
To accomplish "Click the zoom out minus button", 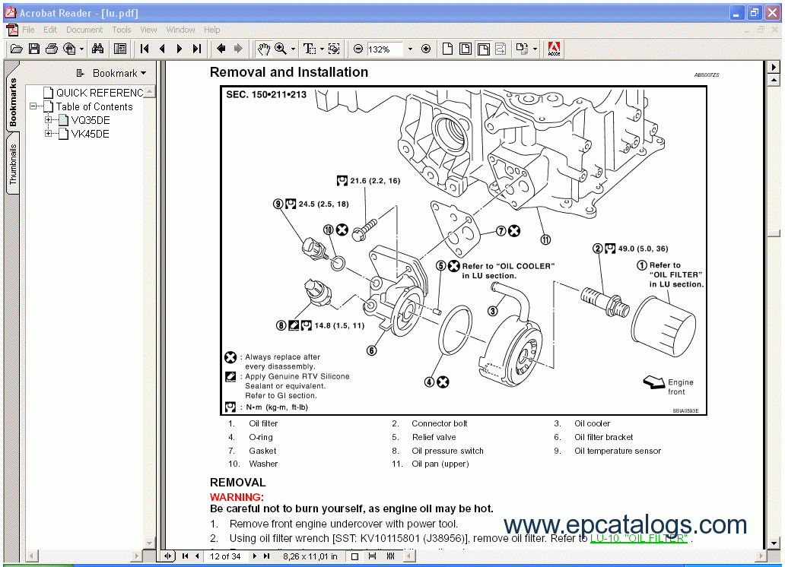I will [358, 49].
